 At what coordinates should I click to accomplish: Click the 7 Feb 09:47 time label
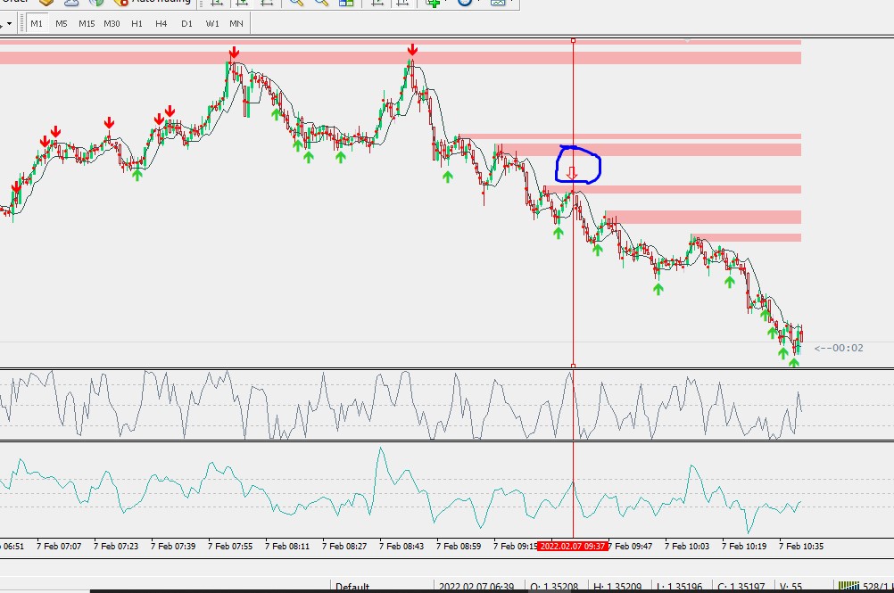[631, 546]
